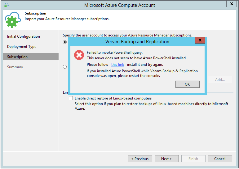The height and width of the screenshot is (169, 239).
Task: Click the red error icon in dialog
Action: point(79,55)
